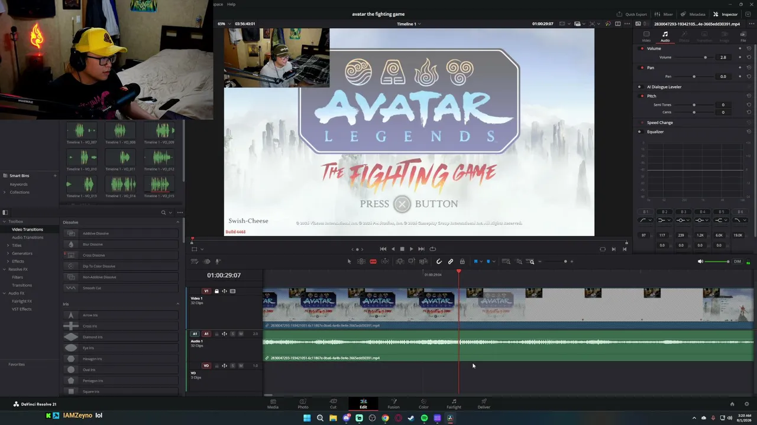
Task: Click the blue flag icon
Action: coord(475,261)
